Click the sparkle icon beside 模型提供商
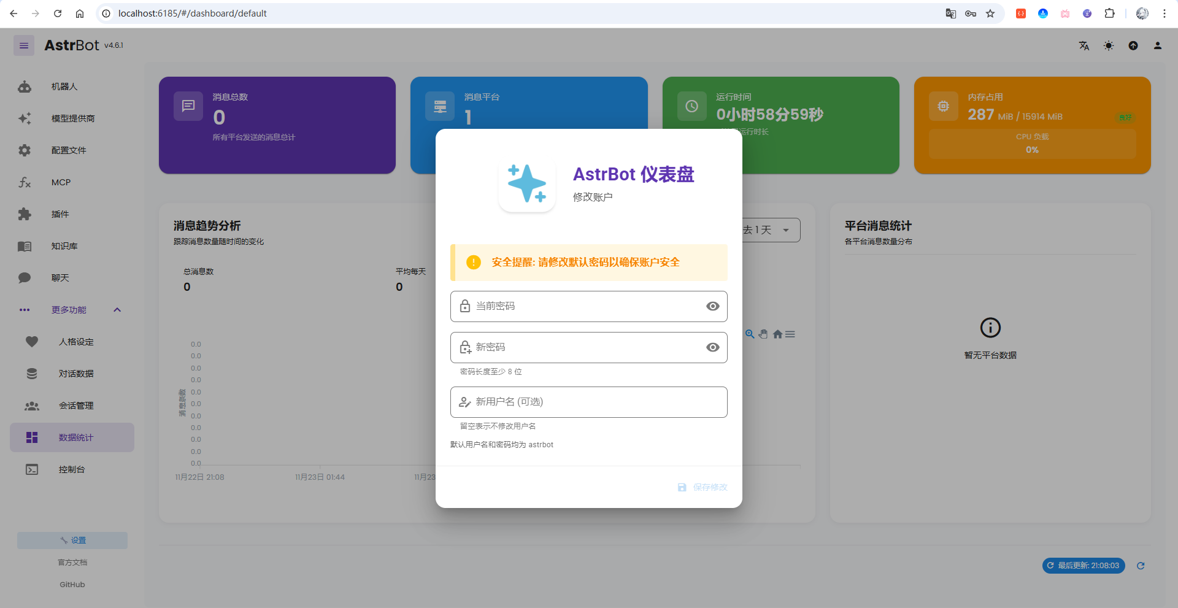The width and height of the screenshot is (1178, 608). pos(25,118)
